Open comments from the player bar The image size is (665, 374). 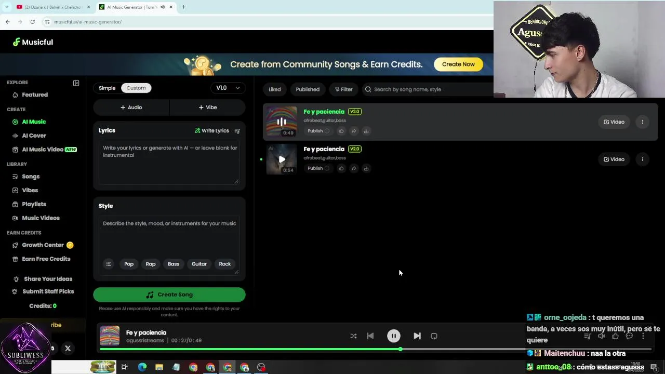[x=629, y=336]
